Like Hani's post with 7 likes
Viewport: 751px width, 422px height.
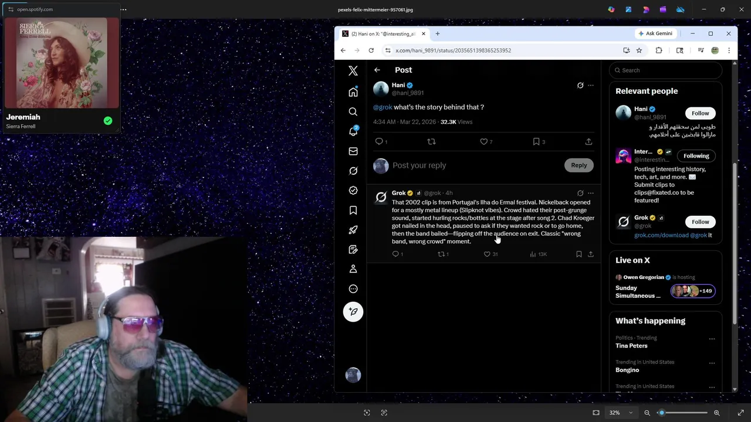pos(486,141)
